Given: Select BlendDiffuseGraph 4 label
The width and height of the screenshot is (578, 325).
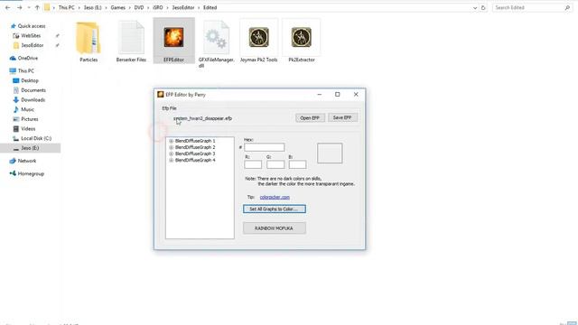Looking at the screenshot, I should coord(195,161).
